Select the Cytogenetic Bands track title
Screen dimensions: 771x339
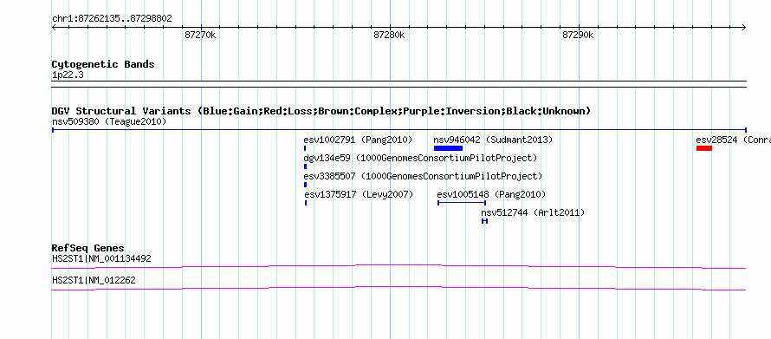click(x=103, y=64)
